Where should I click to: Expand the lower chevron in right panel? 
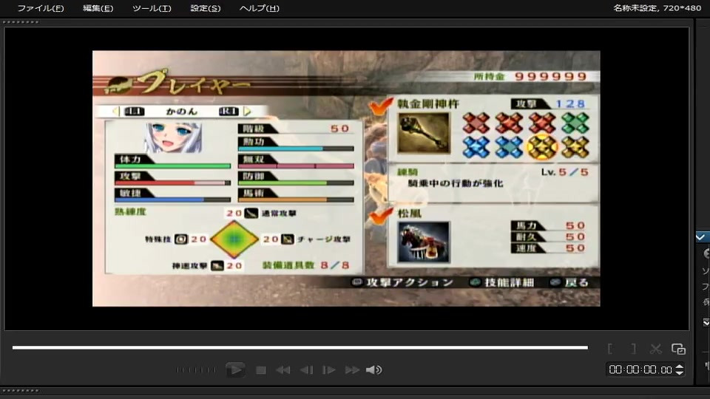pyautogui.click(x=706, y=322)
